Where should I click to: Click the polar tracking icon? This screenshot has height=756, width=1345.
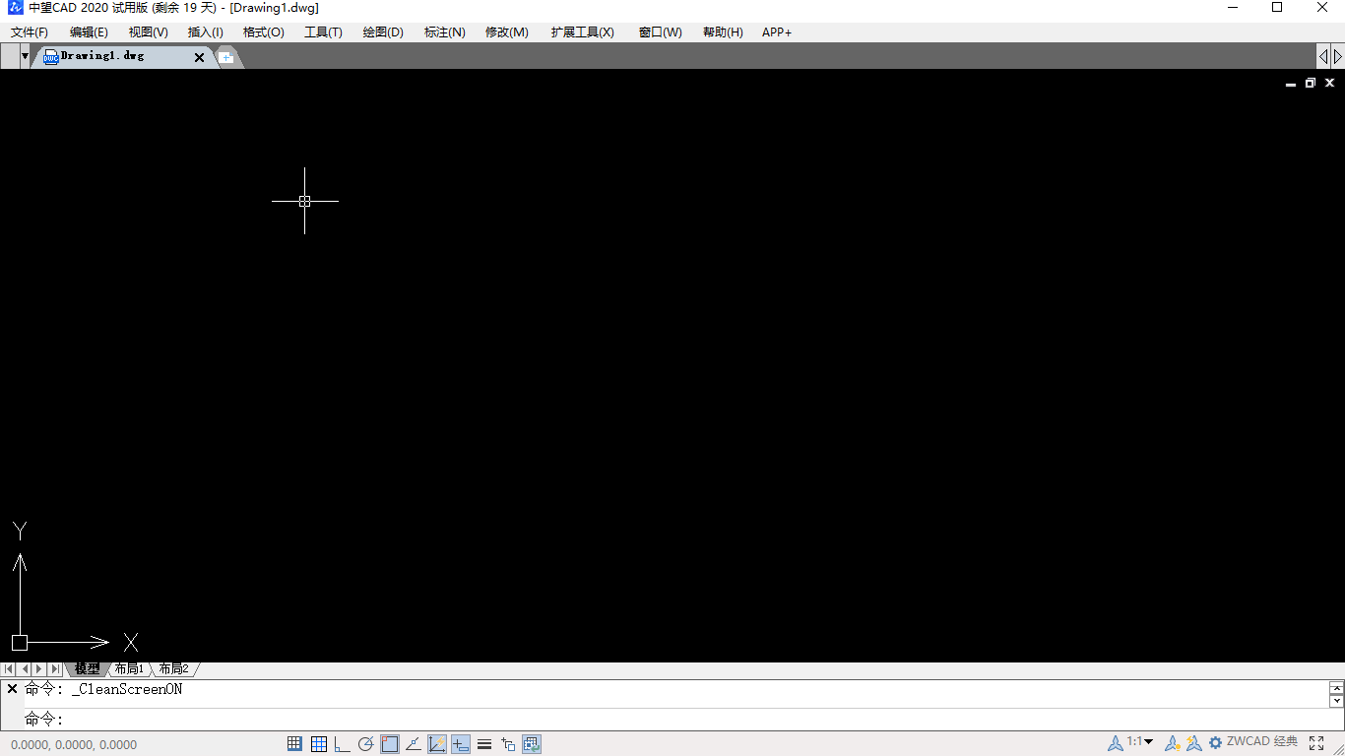366,744
